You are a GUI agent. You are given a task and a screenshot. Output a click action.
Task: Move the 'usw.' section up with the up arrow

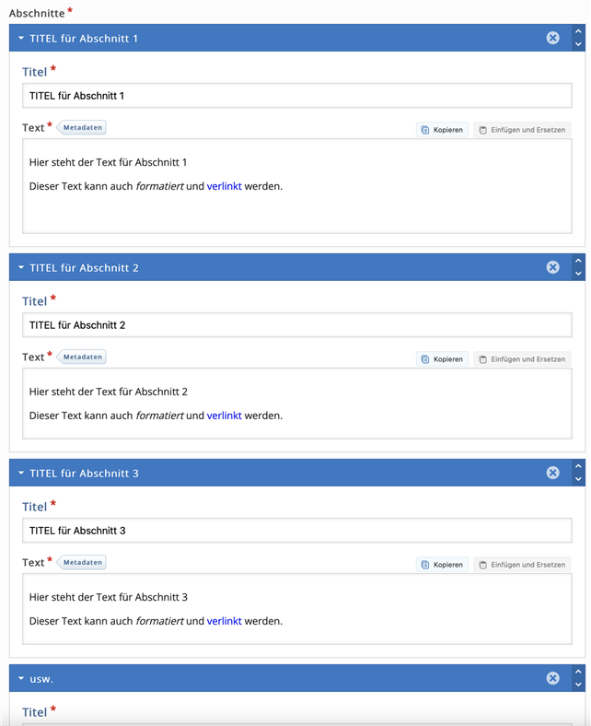[x=578, y=672]
